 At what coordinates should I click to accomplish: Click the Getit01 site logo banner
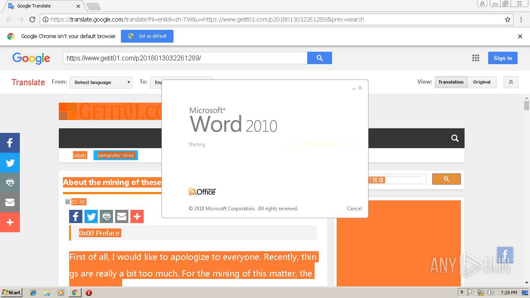tap(110, 111)
